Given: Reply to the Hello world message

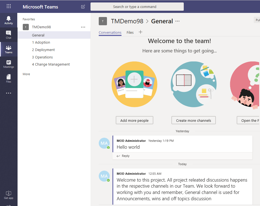Looking at the screenshot, I should point(123,156).
